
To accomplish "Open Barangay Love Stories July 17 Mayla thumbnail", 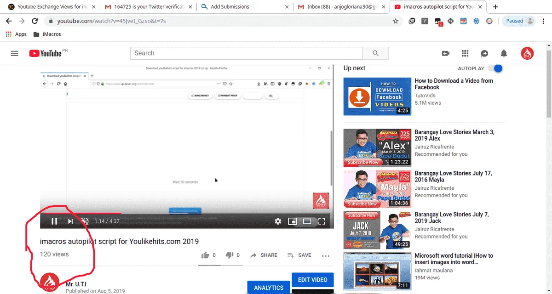I will pyautogui.click(x=378, y=189).
